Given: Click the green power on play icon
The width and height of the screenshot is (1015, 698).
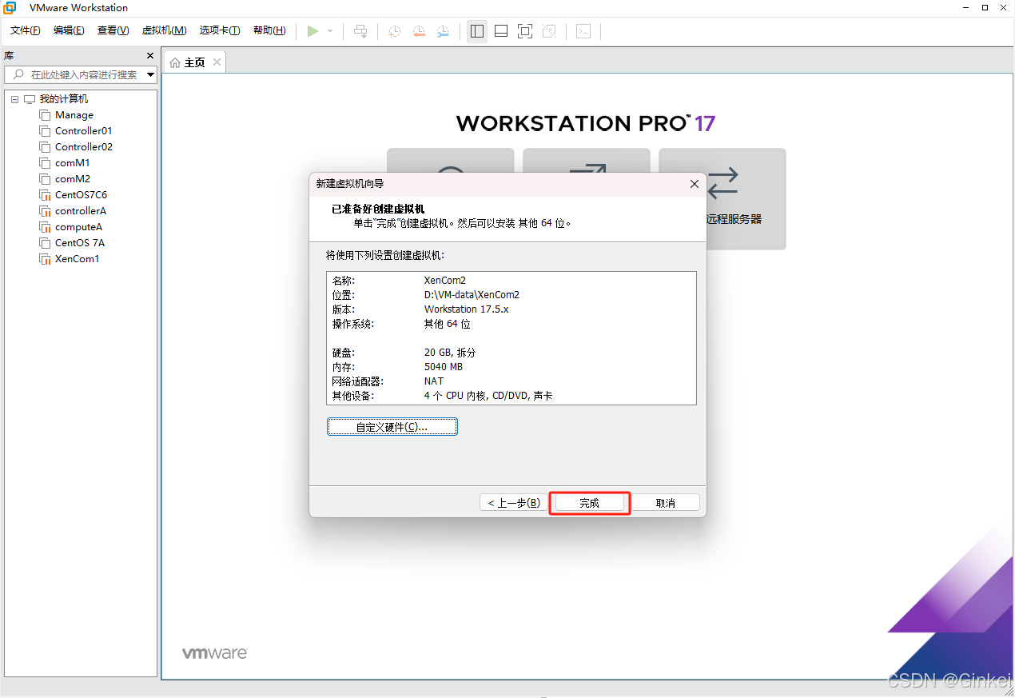Looking at the screenshot, I should pyautogui.click(x=312, y=31).
